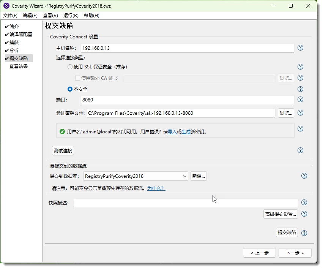Click the 要提交到的数据流 group label
This screenshot has width=323, height=269.
[x=68, y=166]
